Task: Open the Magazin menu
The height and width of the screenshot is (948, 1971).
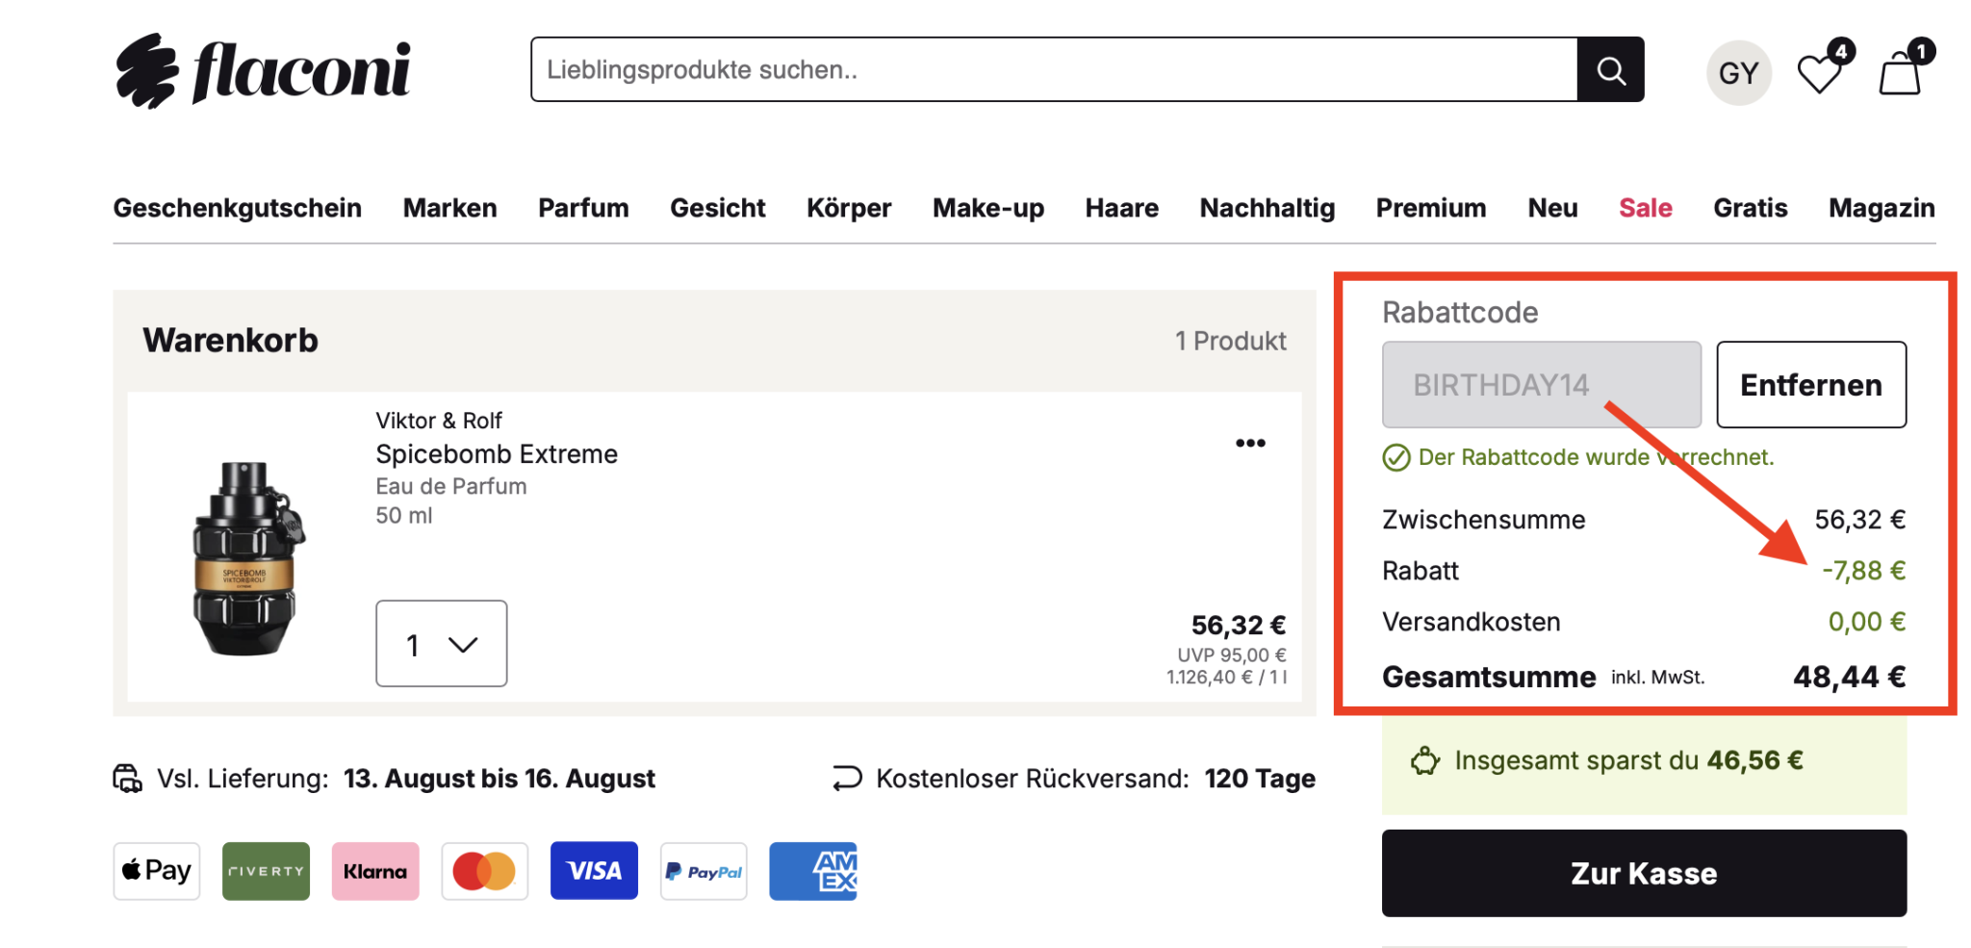Action: pos(1881,208)
